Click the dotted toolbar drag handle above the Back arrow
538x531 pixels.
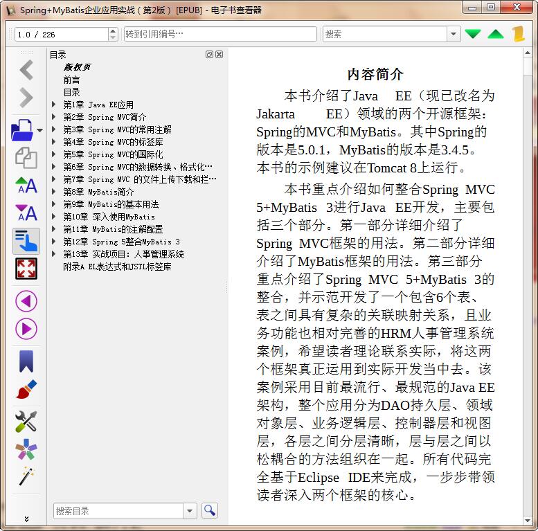click(26, 53)
